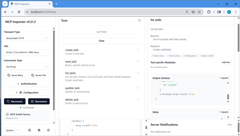Click the zoom magnifier icon in address bar

[187, 12]
